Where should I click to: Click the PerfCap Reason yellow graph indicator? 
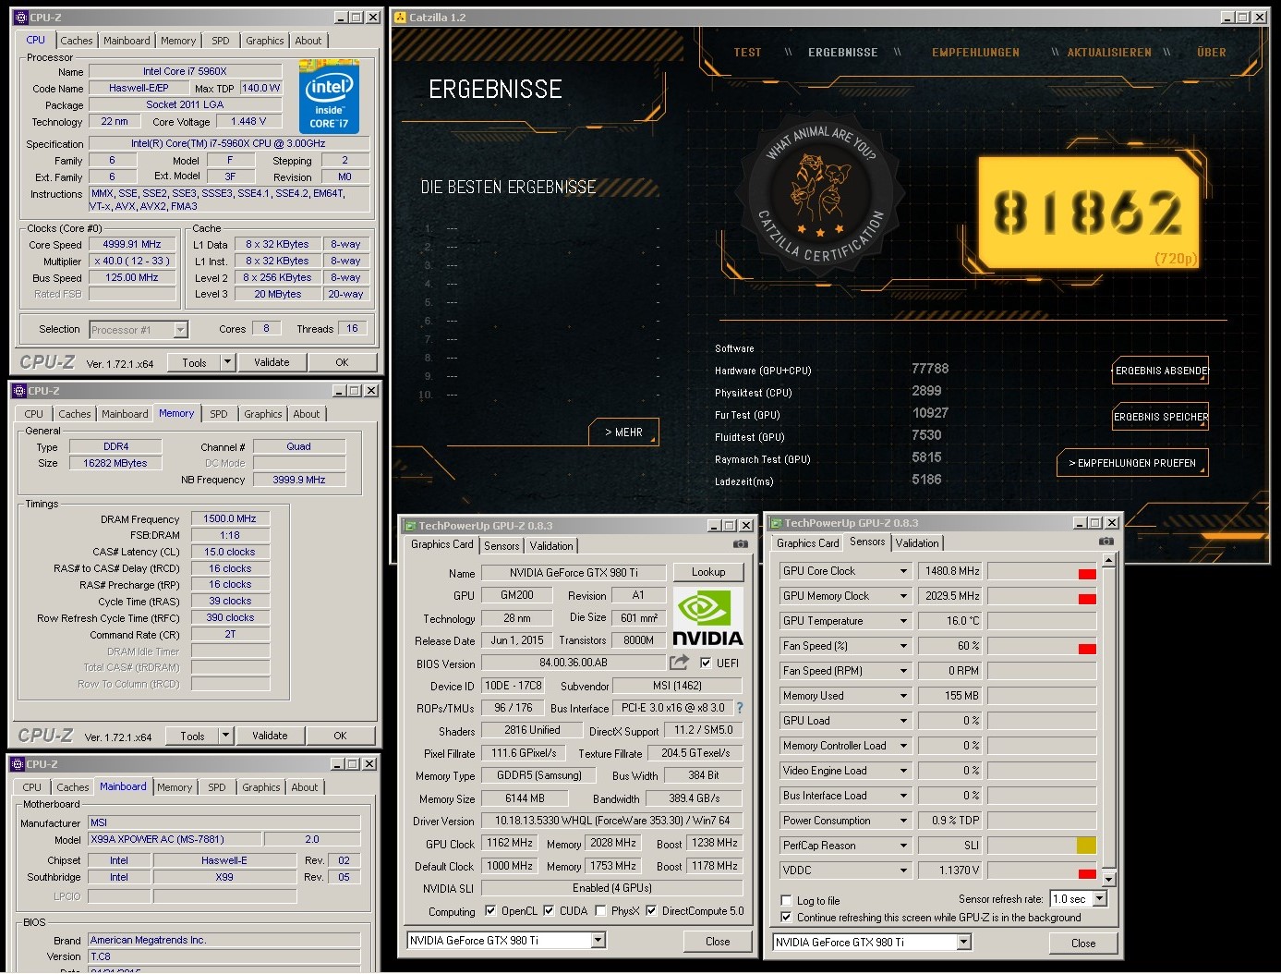click(1086, 846)
